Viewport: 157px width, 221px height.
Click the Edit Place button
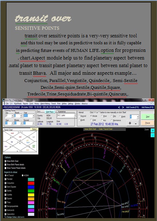(x=50, y=112)
